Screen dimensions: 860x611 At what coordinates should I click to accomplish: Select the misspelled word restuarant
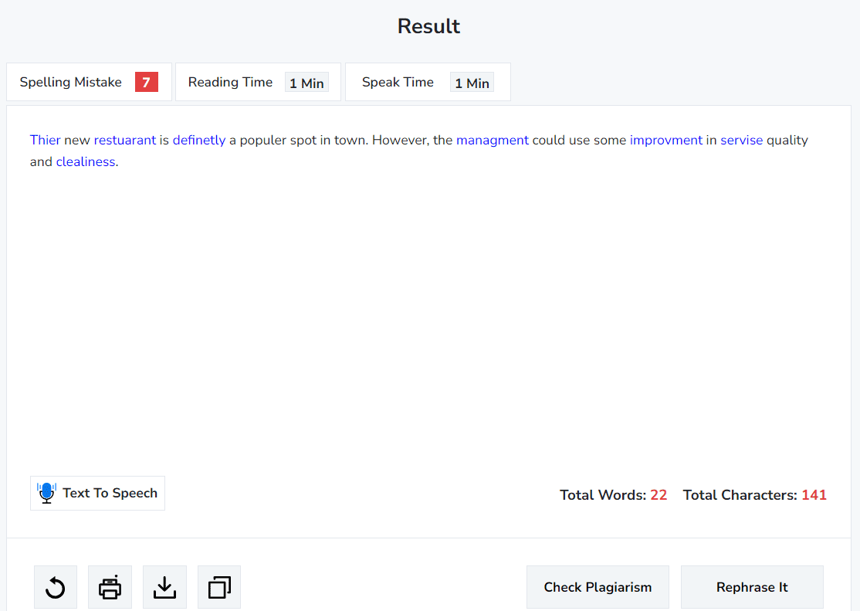click(124, 140)
